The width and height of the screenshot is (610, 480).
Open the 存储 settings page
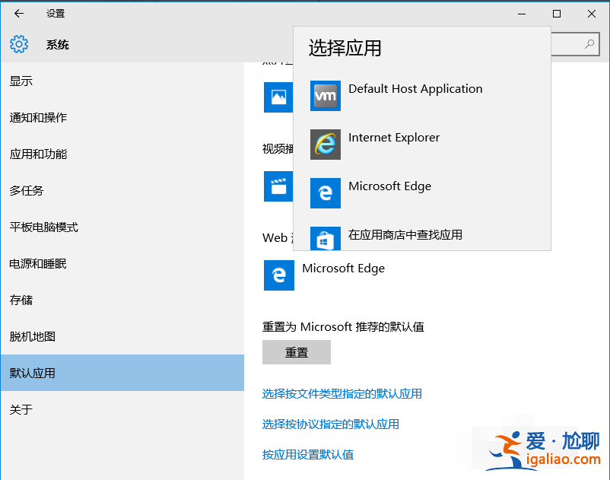21,300
